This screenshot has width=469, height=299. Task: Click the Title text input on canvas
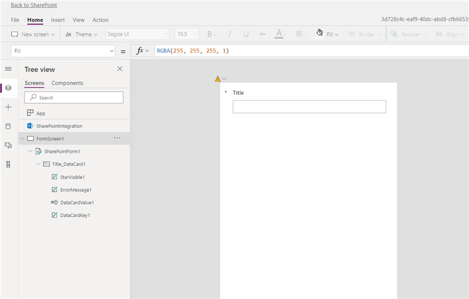coord(309,107)
